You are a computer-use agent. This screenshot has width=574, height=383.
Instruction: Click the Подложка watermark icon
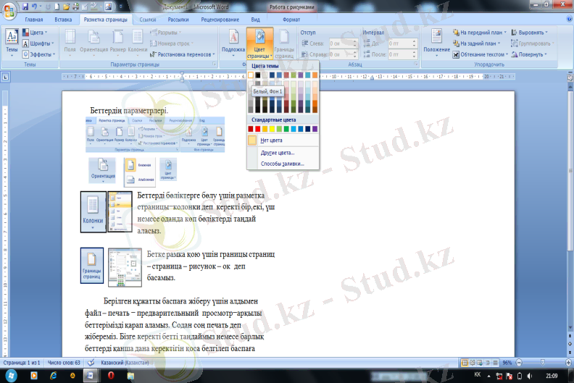[x=233, y=41]
